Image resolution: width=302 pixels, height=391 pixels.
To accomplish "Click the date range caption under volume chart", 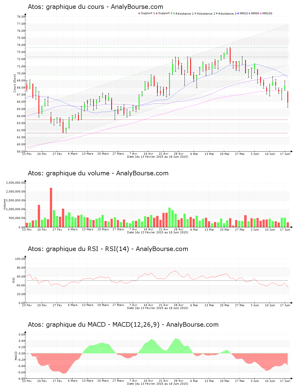I will tap(158, 232).
